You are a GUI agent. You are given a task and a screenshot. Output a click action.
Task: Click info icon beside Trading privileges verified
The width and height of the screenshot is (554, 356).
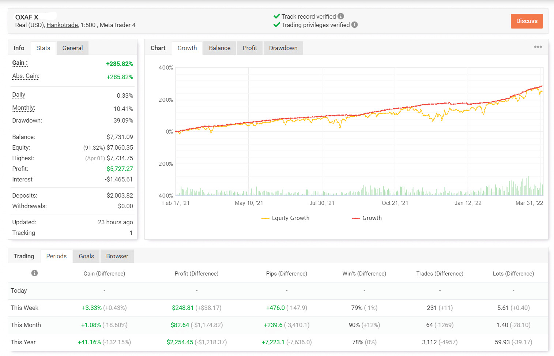point(354,25)
